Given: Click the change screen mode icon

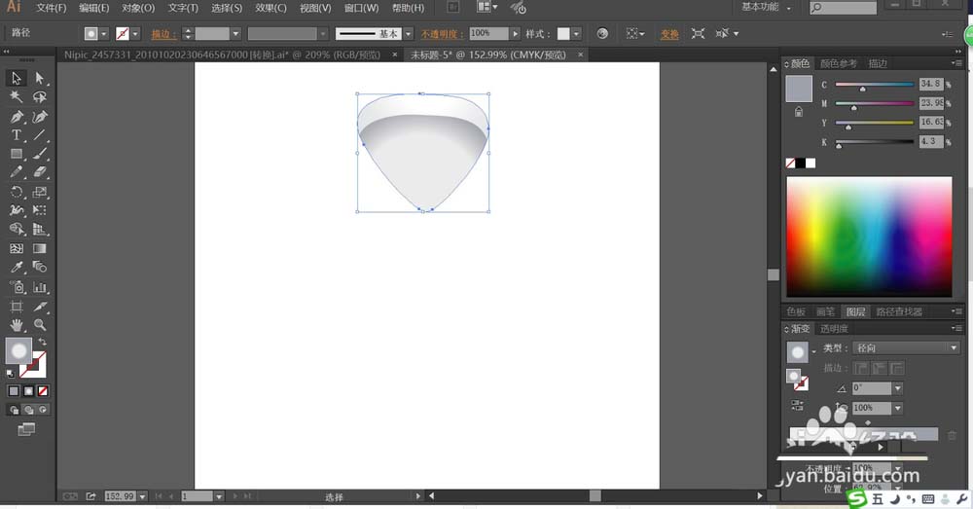Looking at the screenshot, I should 26,429.
